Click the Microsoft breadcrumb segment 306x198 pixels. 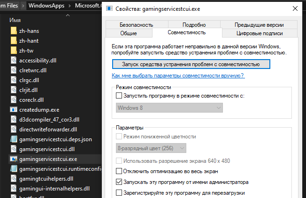(88, 6)
